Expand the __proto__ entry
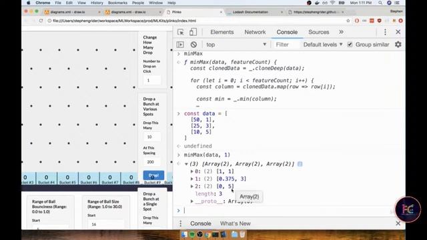 (192, 201)
